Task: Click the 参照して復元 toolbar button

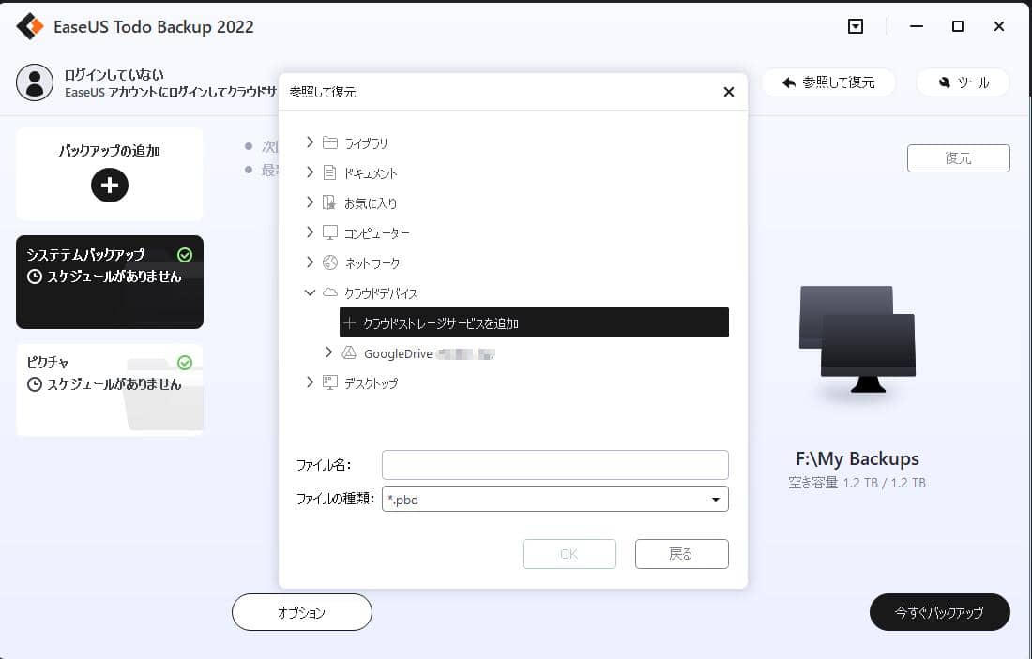Action: pos(828,82)
